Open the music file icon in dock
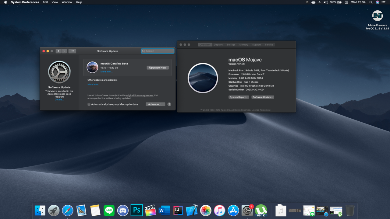Screen dimensions: 390x219 point(281,210)
